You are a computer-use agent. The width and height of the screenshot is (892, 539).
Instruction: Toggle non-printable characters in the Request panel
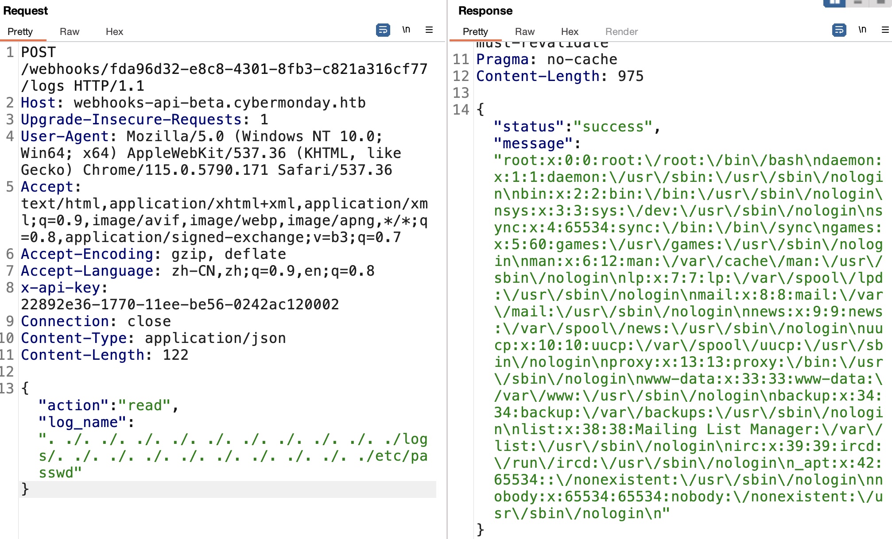pos(406,30)
